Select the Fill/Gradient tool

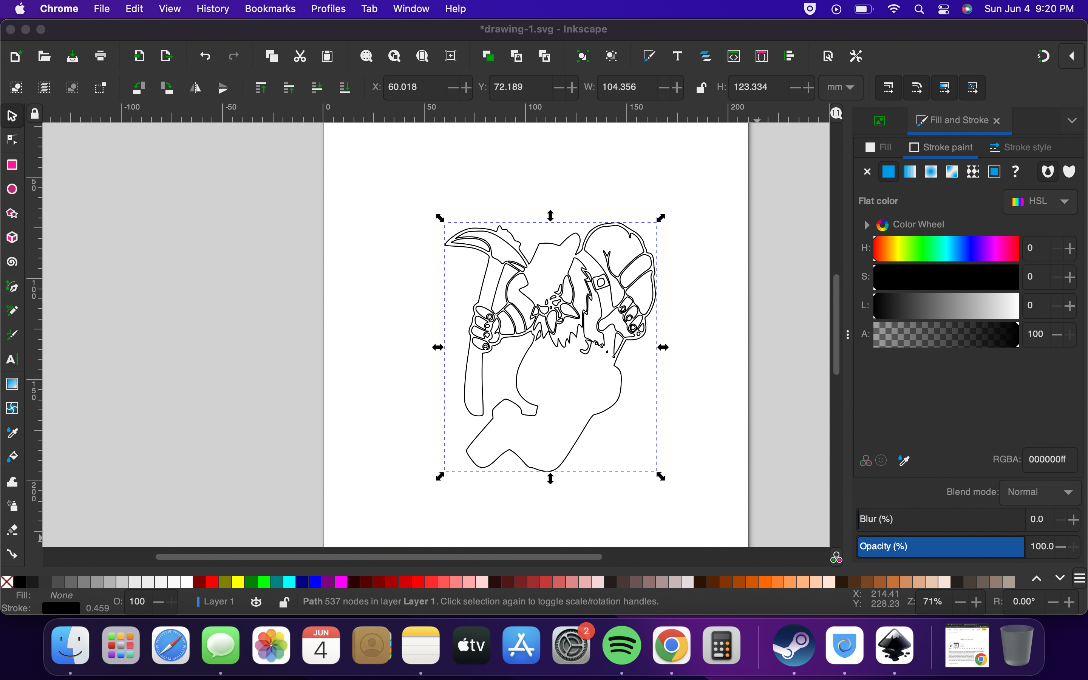12,384
